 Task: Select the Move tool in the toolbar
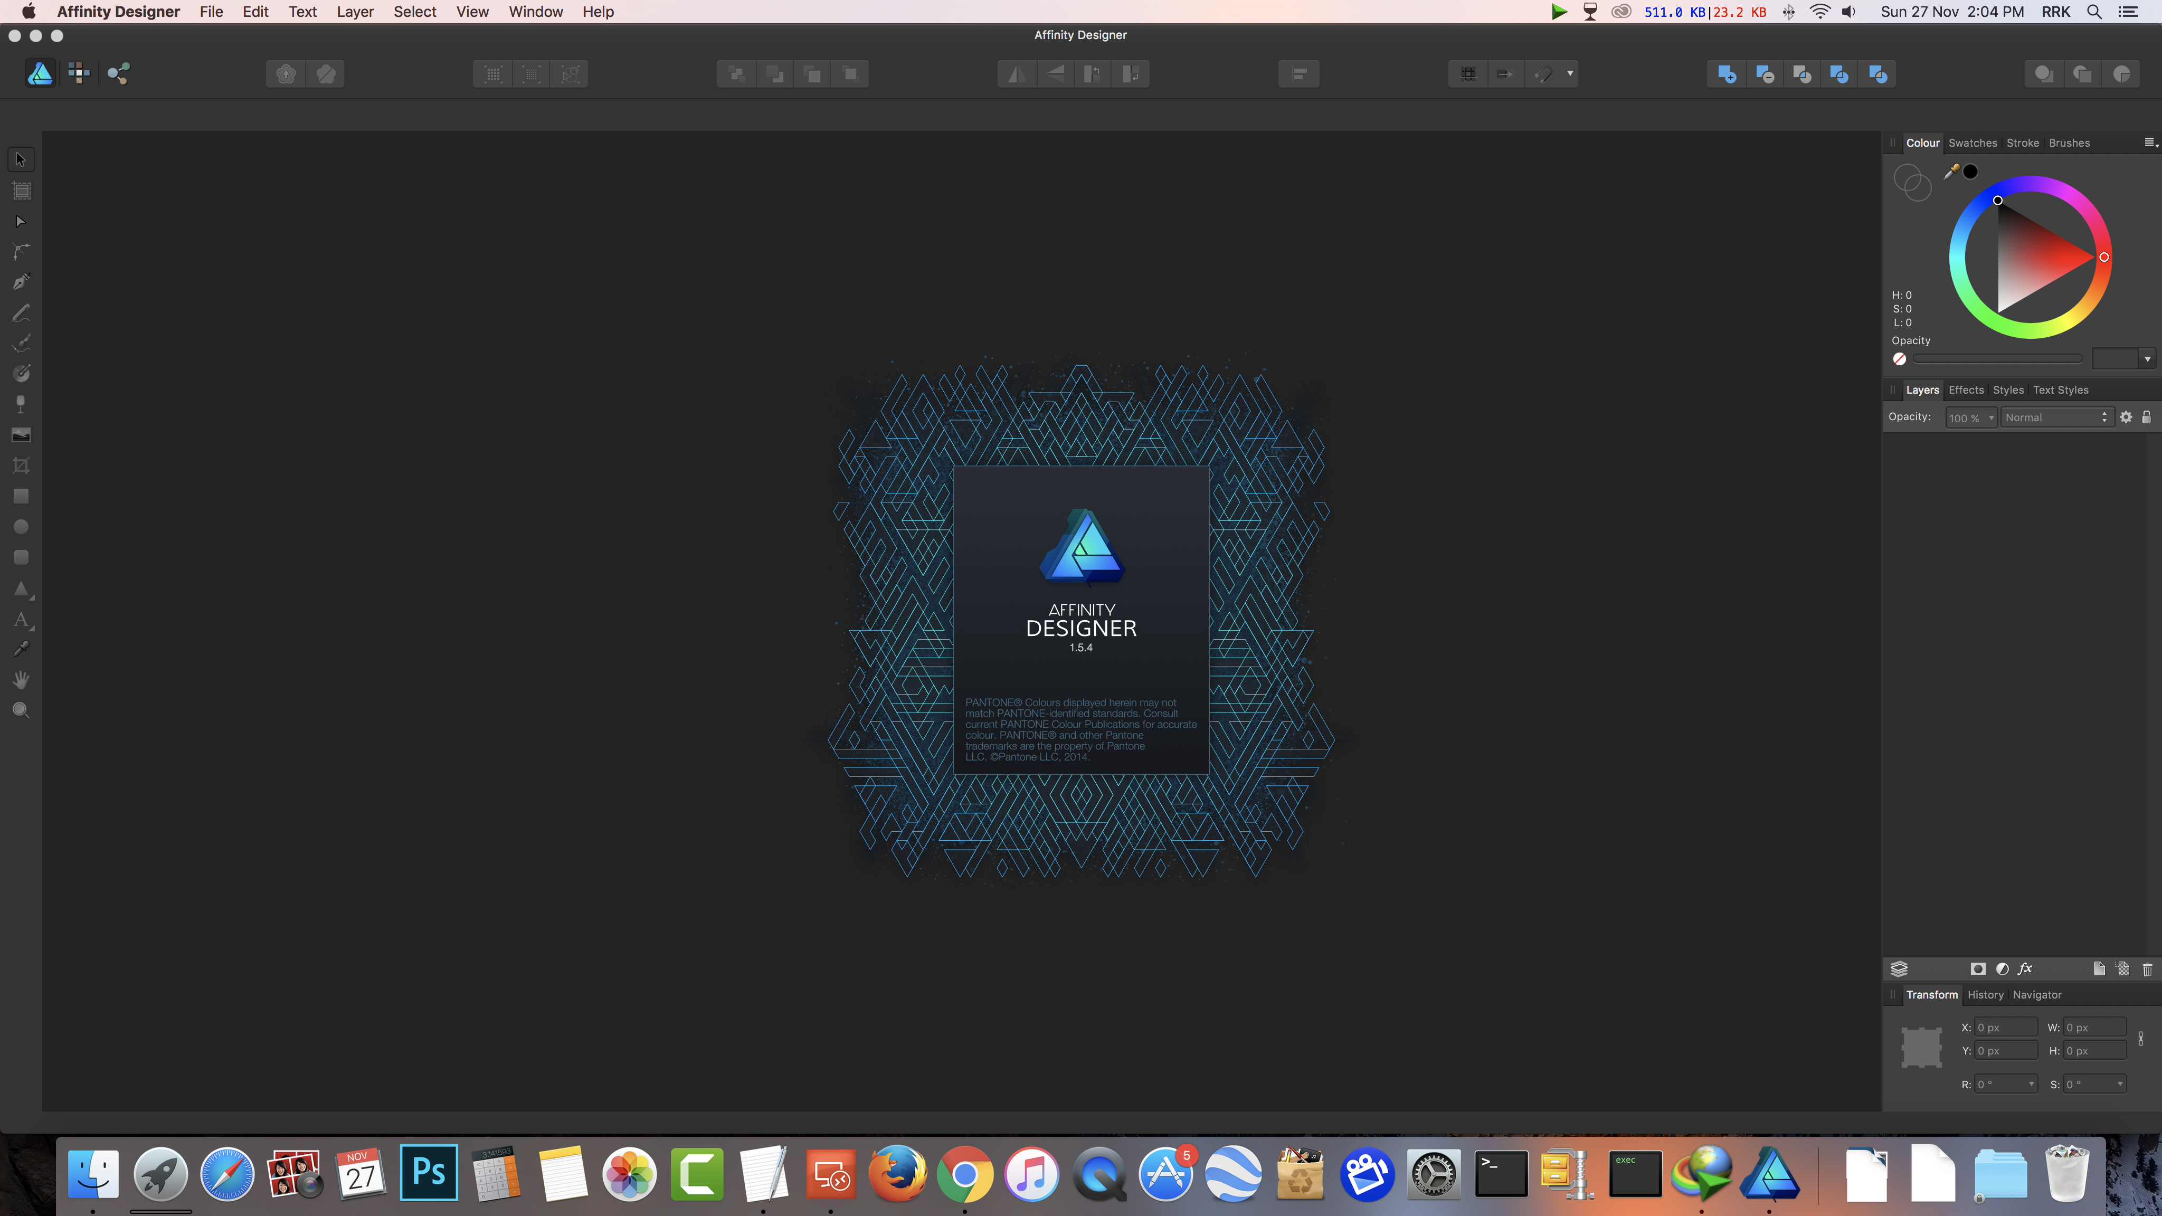pos(21,159)
